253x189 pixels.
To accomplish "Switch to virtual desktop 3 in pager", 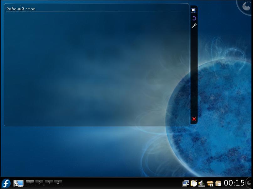I will pyautogui.click(x=49, y=183).
